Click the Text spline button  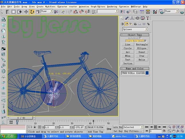(128, 60)
